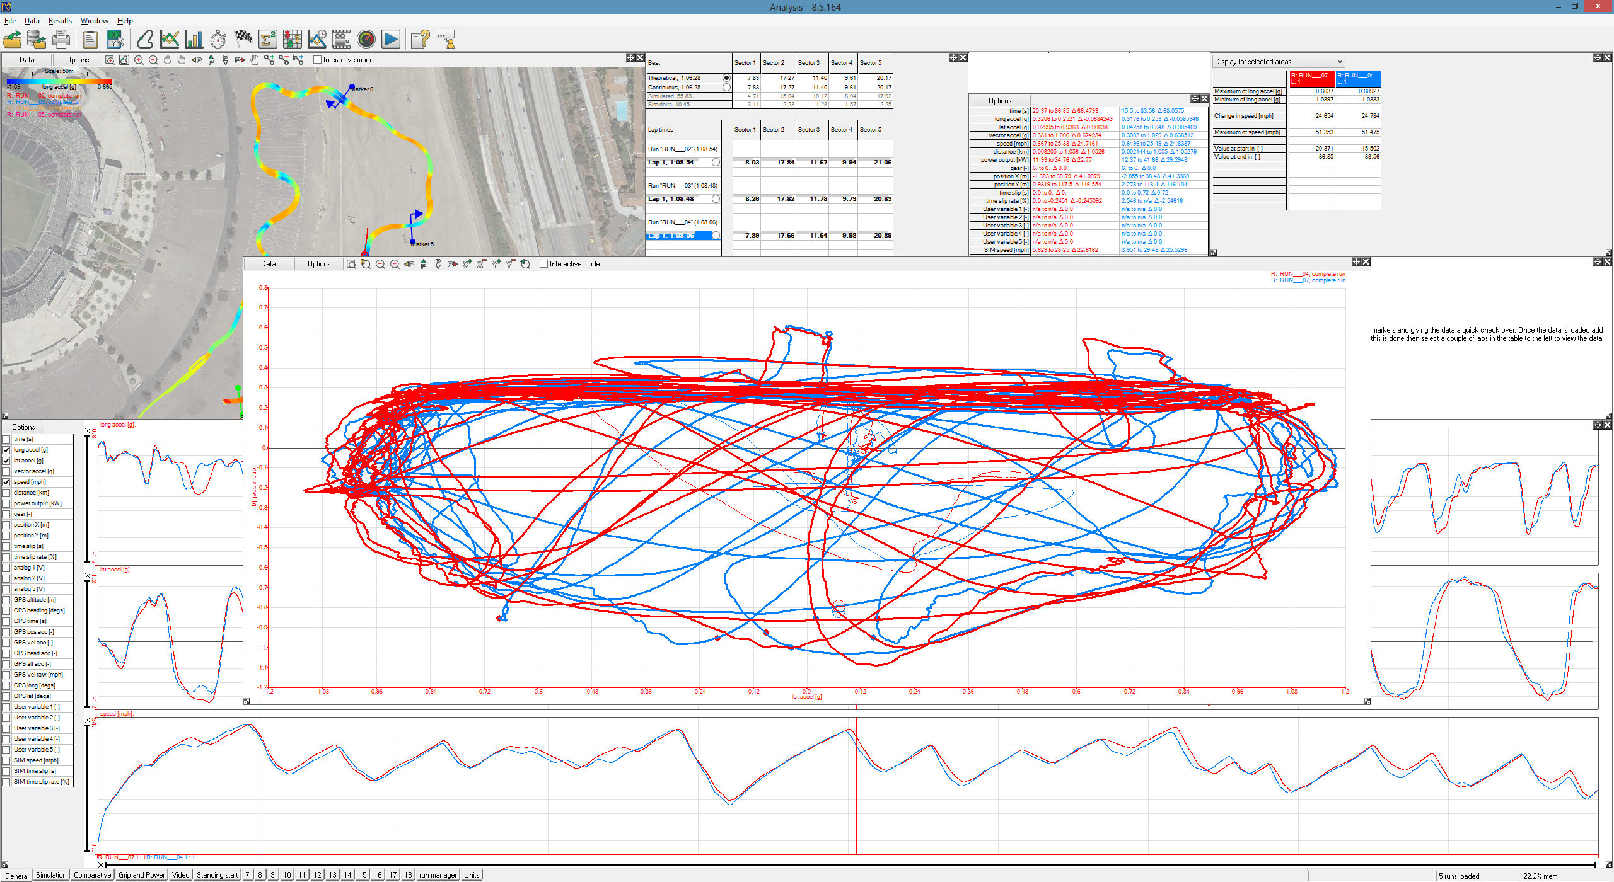
Task: Click Options button in XY graph panel
Action: (319, 264)
